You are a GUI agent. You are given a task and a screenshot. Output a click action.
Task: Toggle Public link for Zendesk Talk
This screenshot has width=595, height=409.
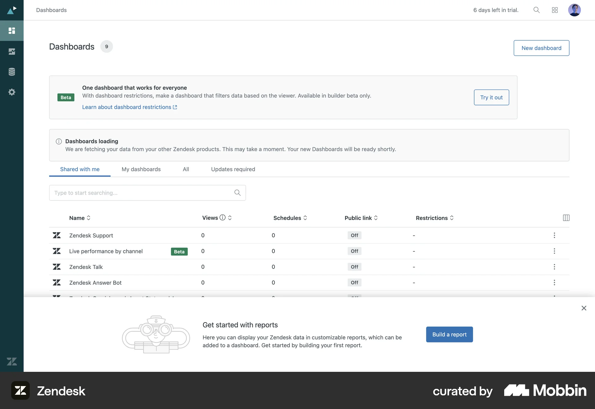coord(354,267)
